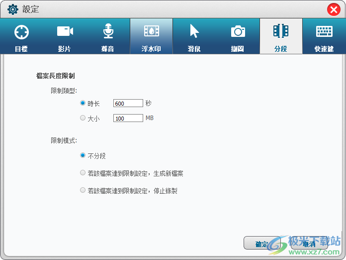The width and height of the screenshot is (346, 260).
Task: Select the 時长 duration radio button
Action: coord(83,103)
